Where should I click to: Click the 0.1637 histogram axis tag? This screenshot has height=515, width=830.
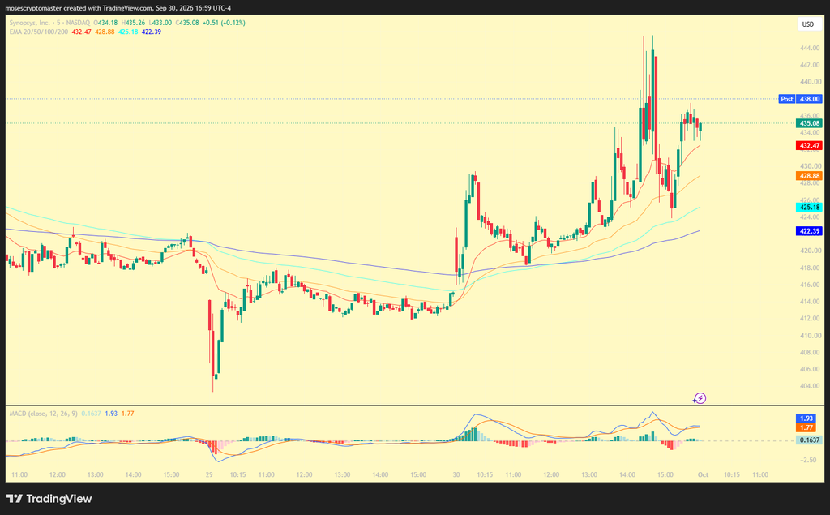[x=810, y=440]
